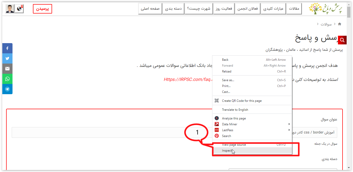Open the صفحه اصلی navigation tab

[150, 9]
